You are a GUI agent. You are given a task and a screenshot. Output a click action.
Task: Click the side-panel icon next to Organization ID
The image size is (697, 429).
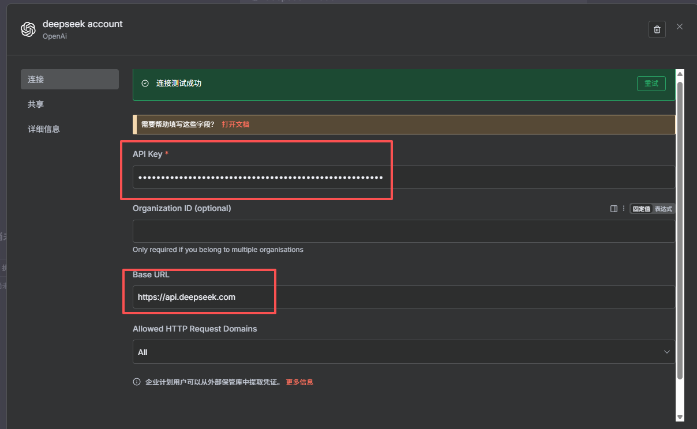(x=614, y=209)
